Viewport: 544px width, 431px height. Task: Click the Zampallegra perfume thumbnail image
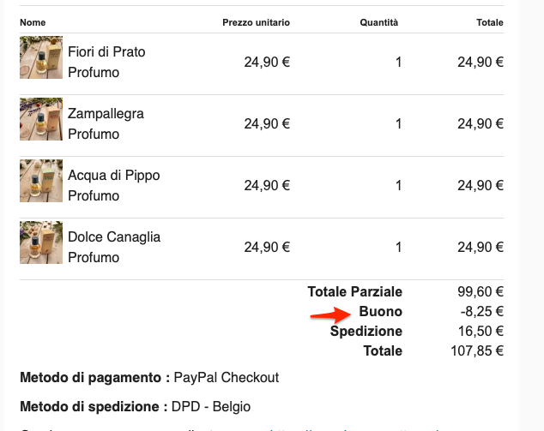tap(41, 119)
